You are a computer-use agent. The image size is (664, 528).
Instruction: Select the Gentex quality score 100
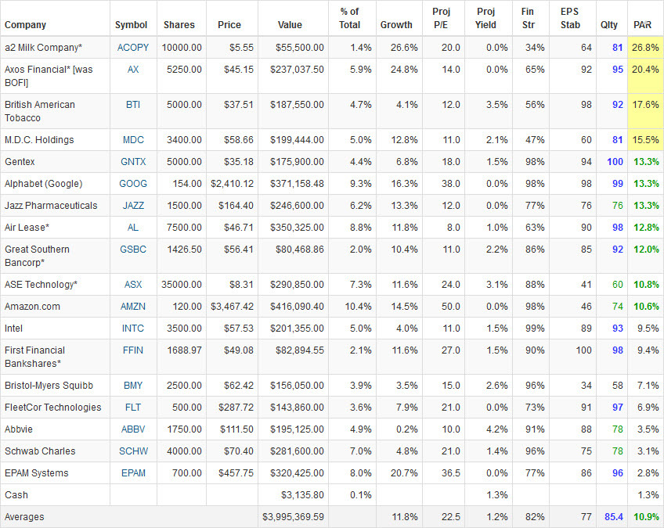(x=615, y=162)
